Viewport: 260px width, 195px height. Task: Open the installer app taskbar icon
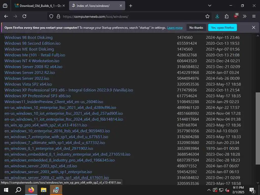56,190
